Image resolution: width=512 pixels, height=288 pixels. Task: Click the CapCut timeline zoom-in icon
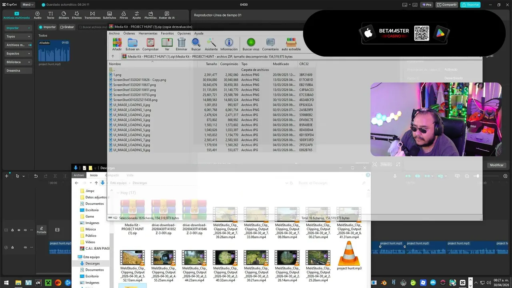(x=505, y=176)
